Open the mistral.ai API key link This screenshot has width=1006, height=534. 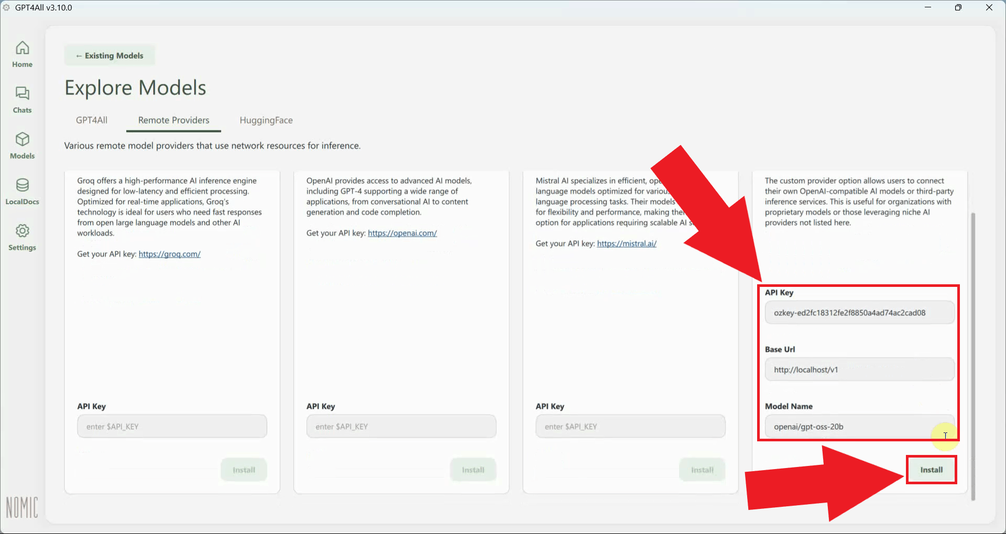(627, 243)
